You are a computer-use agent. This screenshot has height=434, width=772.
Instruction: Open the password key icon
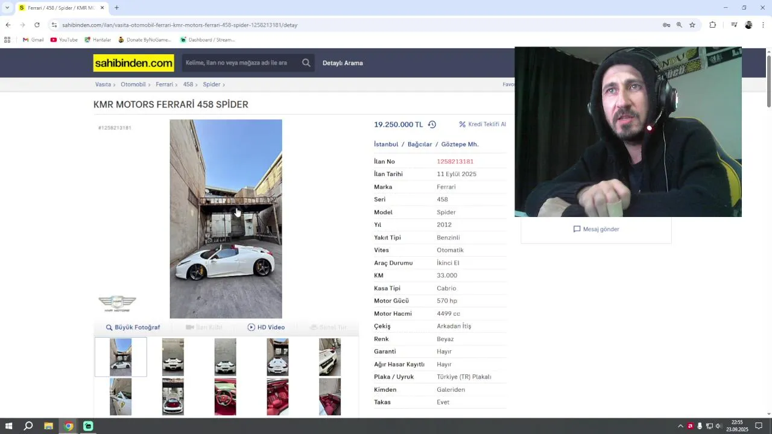[666, 25]
